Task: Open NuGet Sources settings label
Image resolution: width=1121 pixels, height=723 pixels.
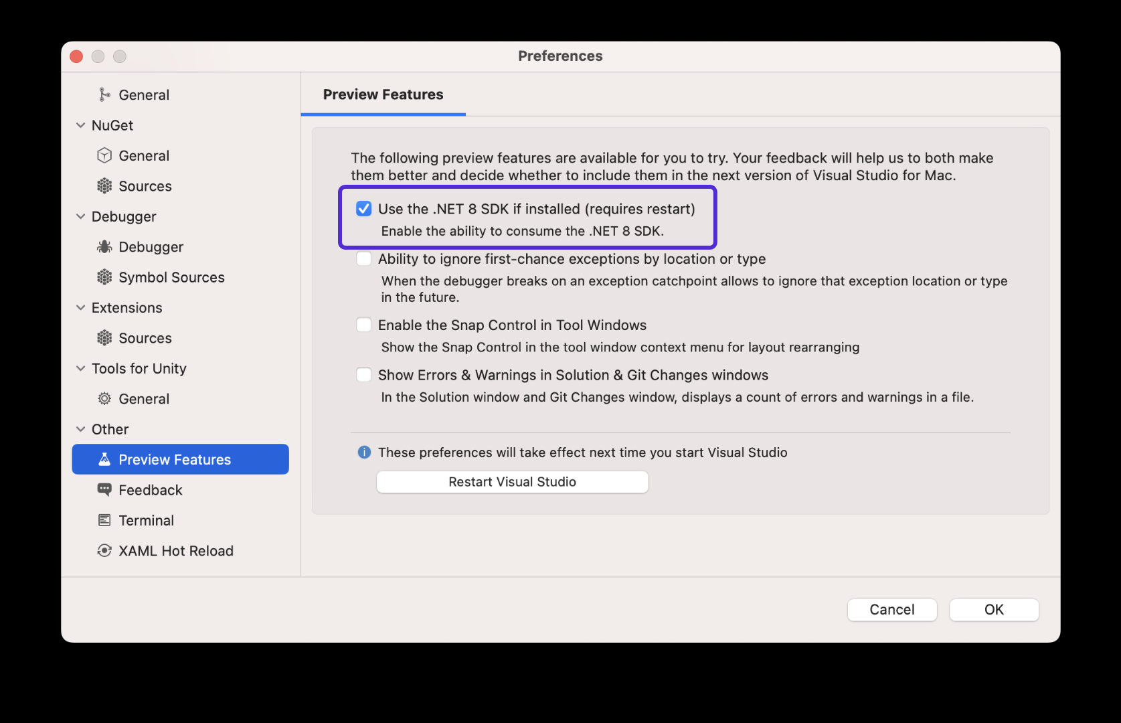Action: tap(145, 186)
